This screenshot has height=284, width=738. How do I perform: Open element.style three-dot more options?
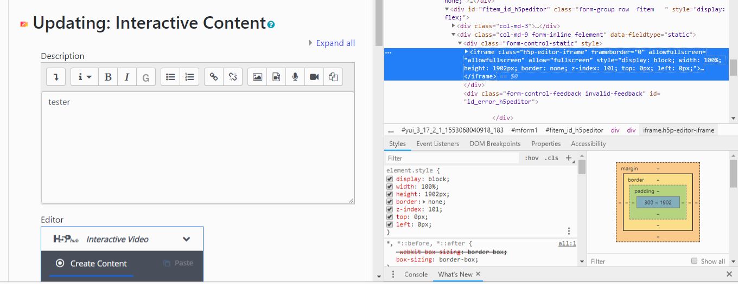pos(569,231)
